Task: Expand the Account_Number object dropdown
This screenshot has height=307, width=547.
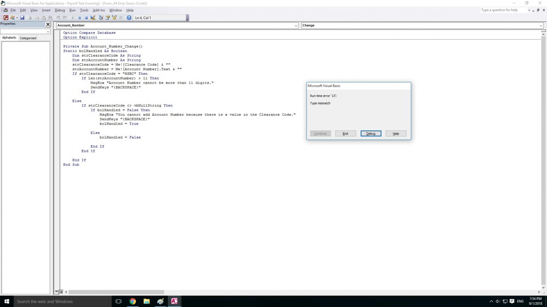Action: [296, 25]
